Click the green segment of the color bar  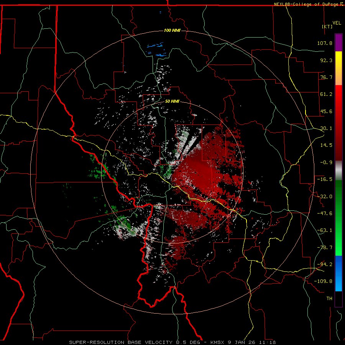338,218
